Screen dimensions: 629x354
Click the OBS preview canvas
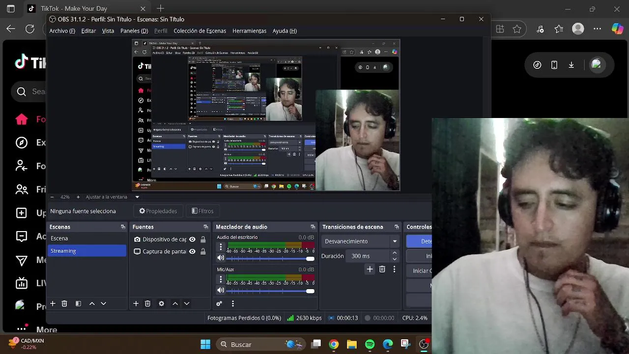(x=266, y=116)
